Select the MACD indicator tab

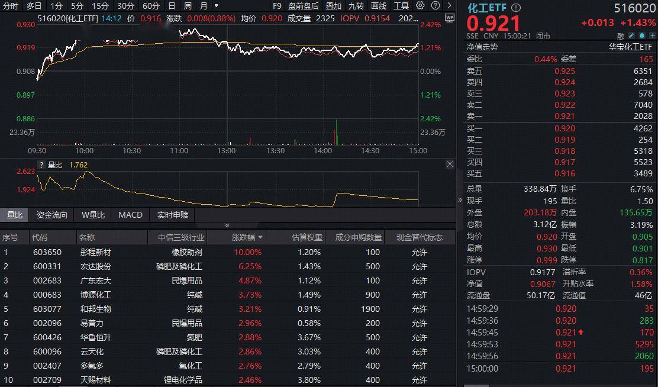tap(131, 215)
